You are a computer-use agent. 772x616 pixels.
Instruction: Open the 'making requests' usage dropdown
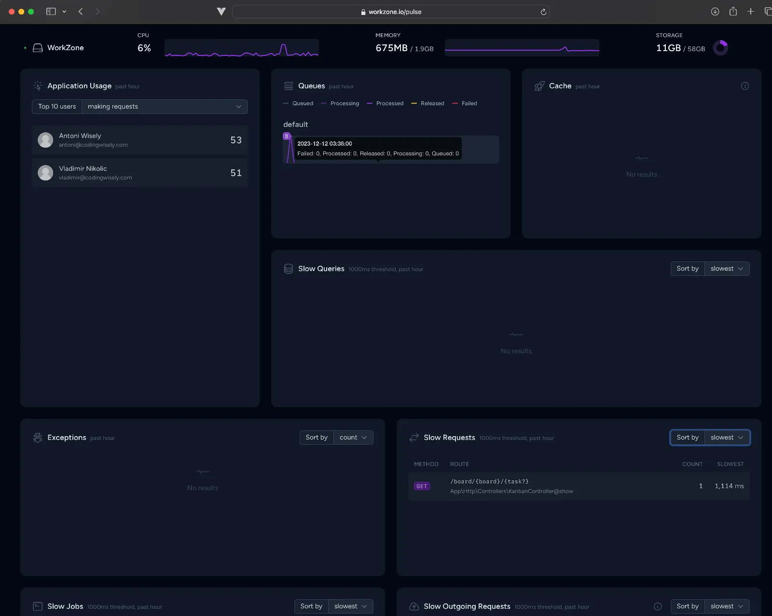(165, 107)
